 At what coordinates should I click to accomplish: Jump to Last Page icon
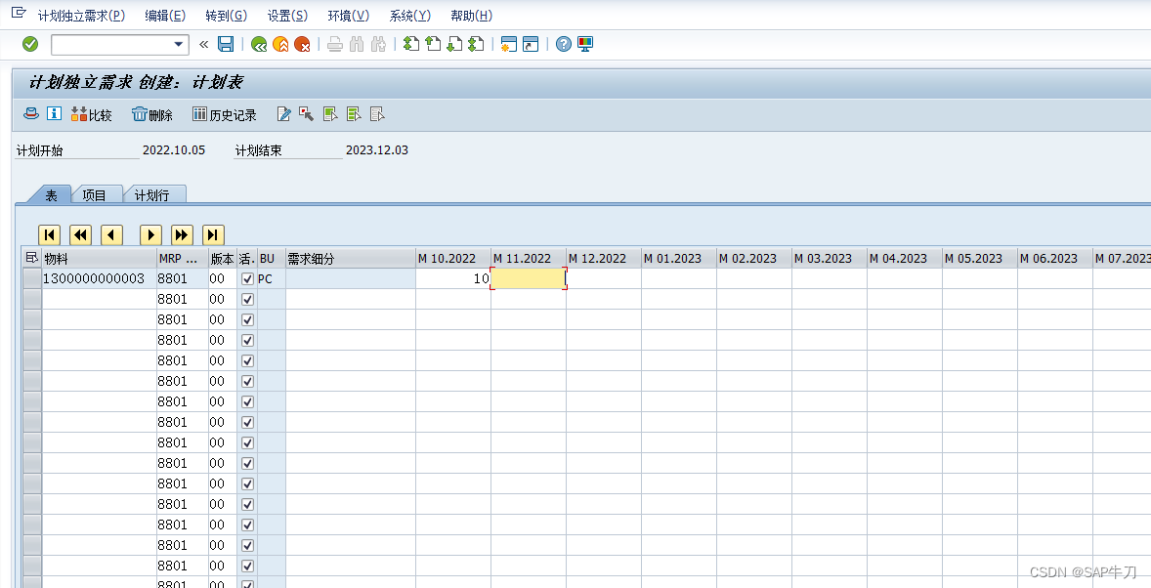(x=476, y=45)
